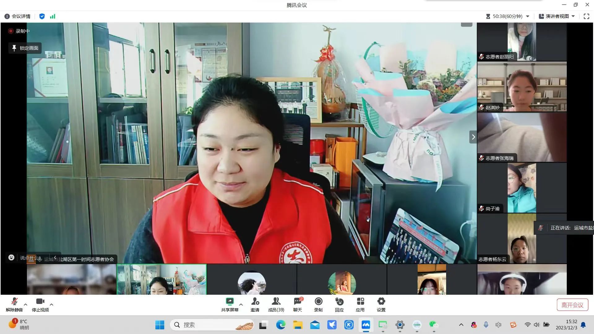The width and height of the screenshot is (594, 334).
Task: Open WeChat from the taskbar
Action: tap(434, 325)
